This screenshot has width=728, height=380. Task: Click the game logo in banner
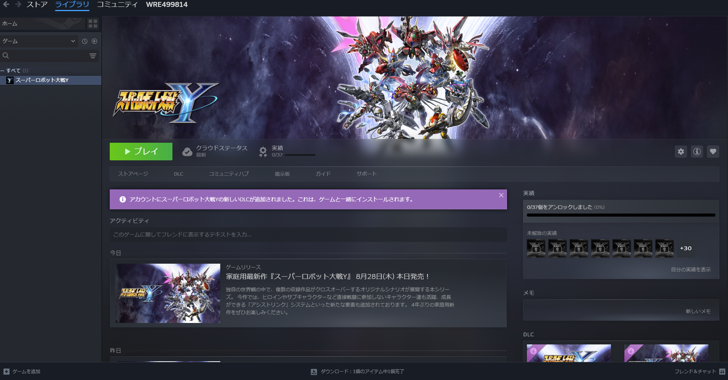tap(166, 103)
